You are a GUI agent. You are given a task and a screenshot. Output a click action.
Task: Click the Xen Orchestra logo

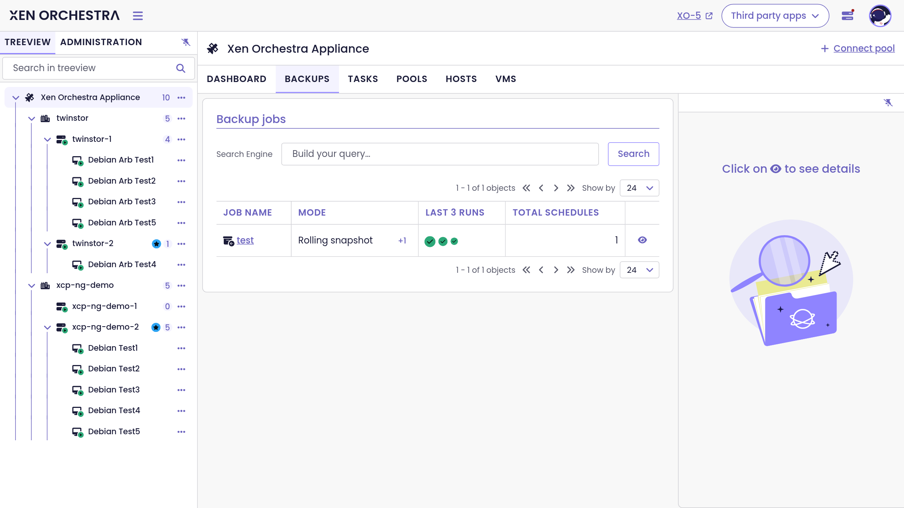coord(64,15)
